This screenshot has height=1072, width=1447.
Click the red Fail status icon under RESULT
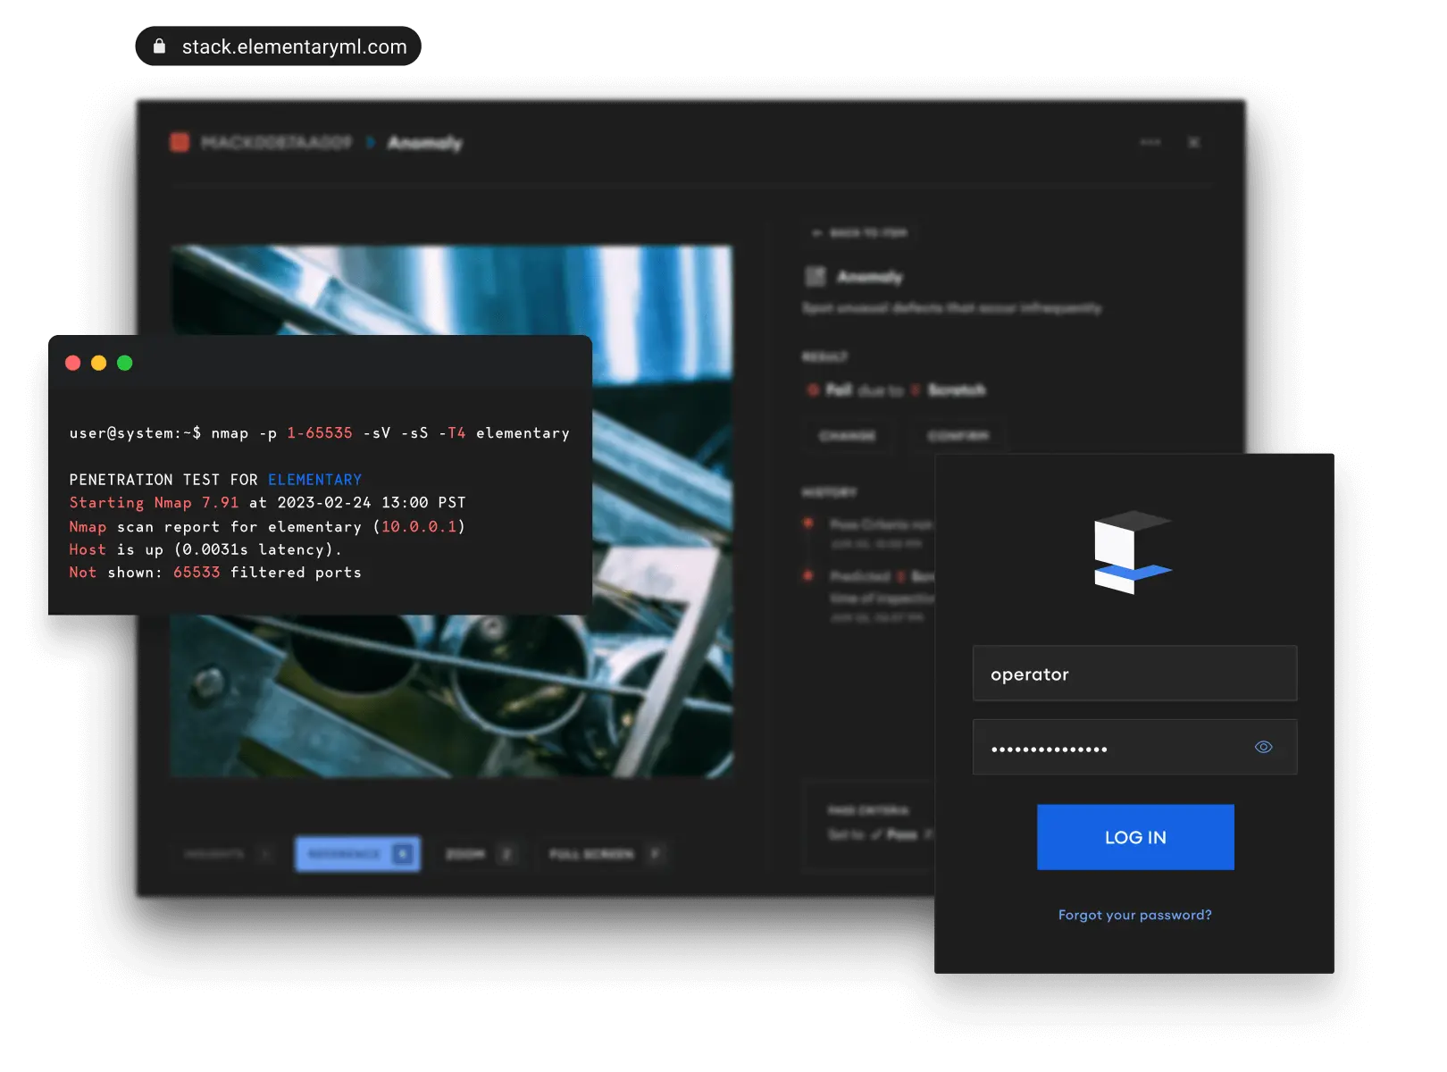point(814,390)
